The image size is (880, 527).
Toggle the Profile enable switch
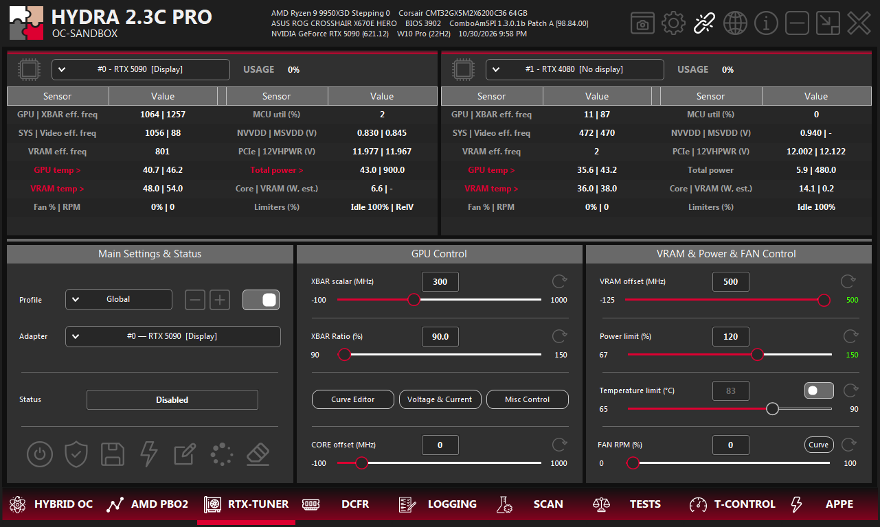click(261, 300)
